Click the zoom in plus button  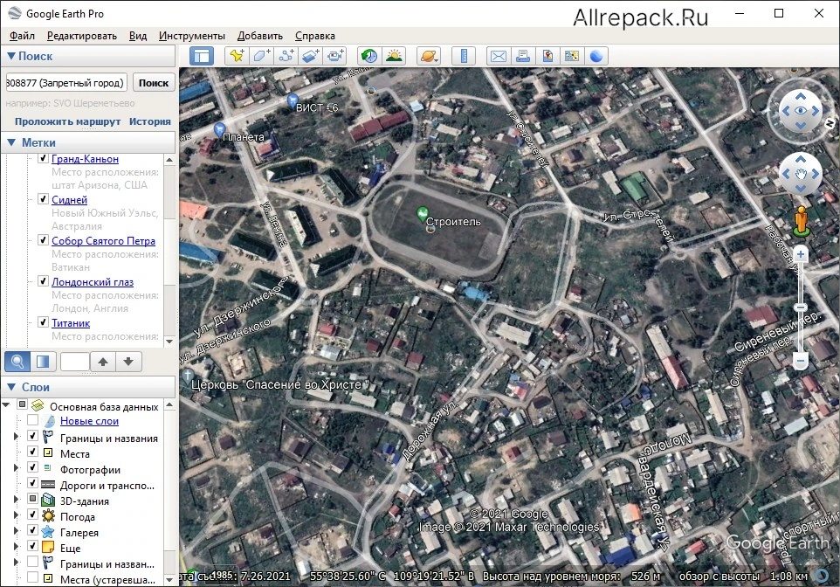pos(801,254)
